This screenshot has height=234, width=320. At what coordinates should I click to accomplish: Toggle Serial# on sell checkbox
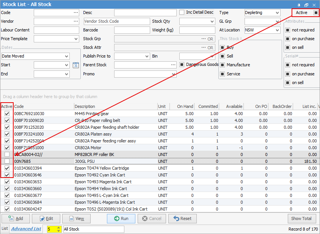point(287,83)
